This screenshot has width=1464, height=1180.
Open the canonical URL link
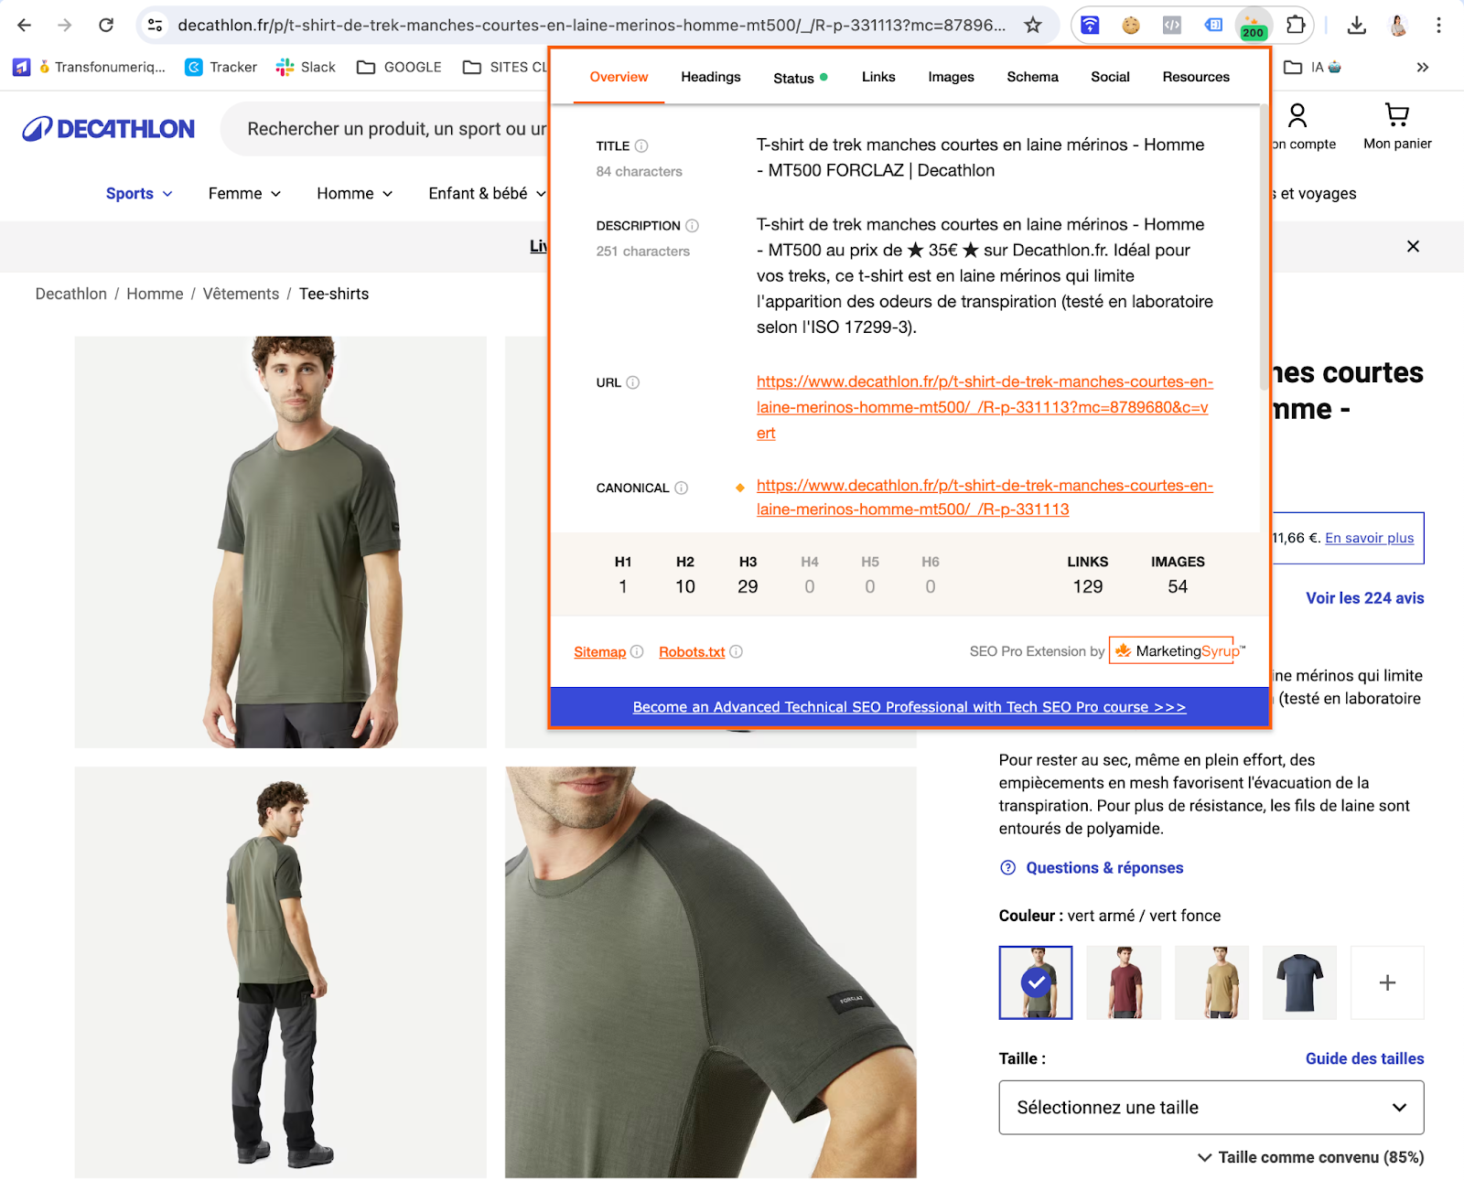985,498
